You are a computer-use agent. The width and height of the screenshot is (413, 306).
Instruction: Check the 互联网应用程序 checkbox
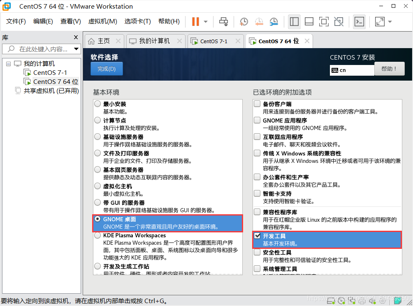(x=257, y=137)
